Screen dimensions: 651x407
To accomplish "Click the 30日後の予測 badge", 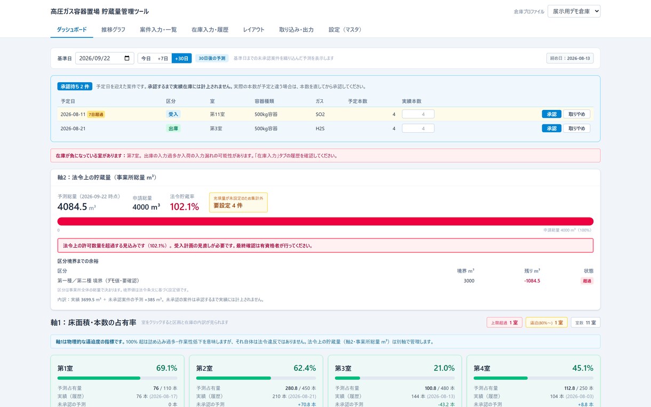I will [x=212, y=58].
